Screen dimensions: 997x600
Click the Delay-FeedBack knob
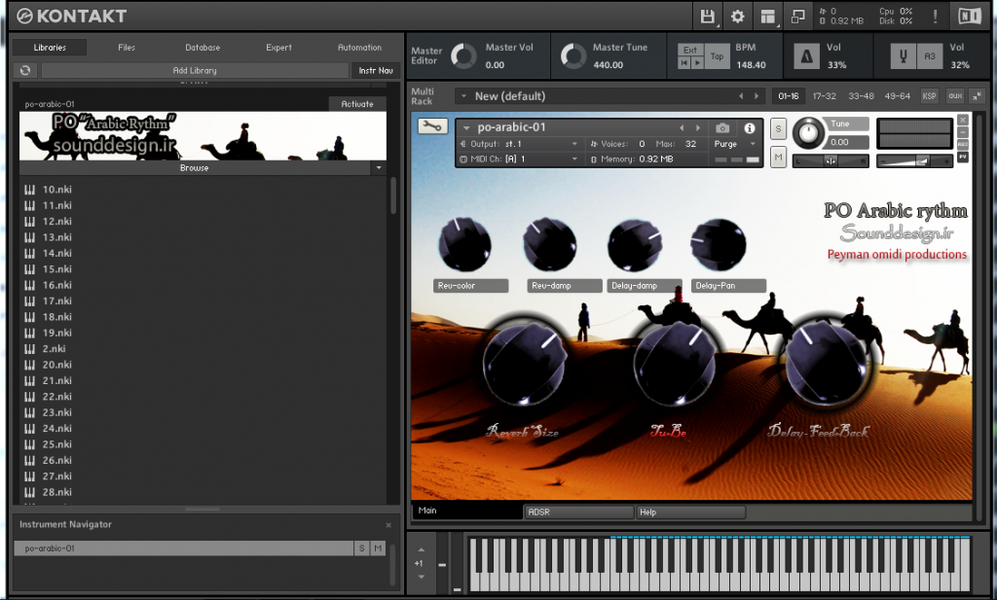(x=826, y=363)
